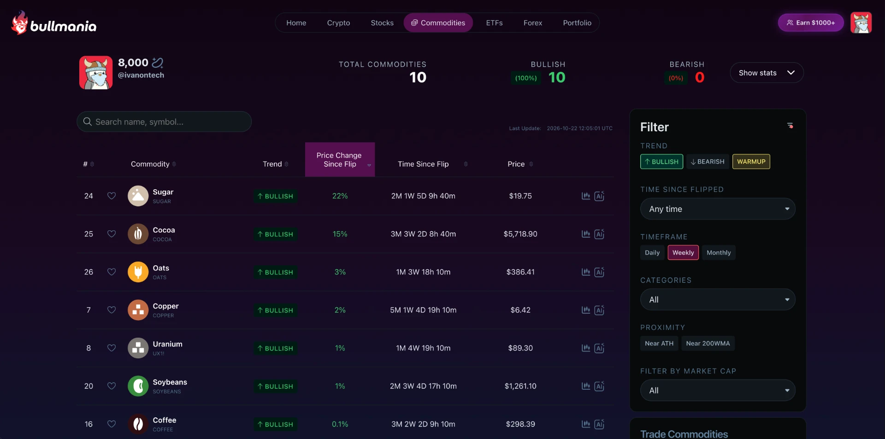This screenshot has height=439, width=885.
Task: Click the search name, symbol field
Action: 164,122
